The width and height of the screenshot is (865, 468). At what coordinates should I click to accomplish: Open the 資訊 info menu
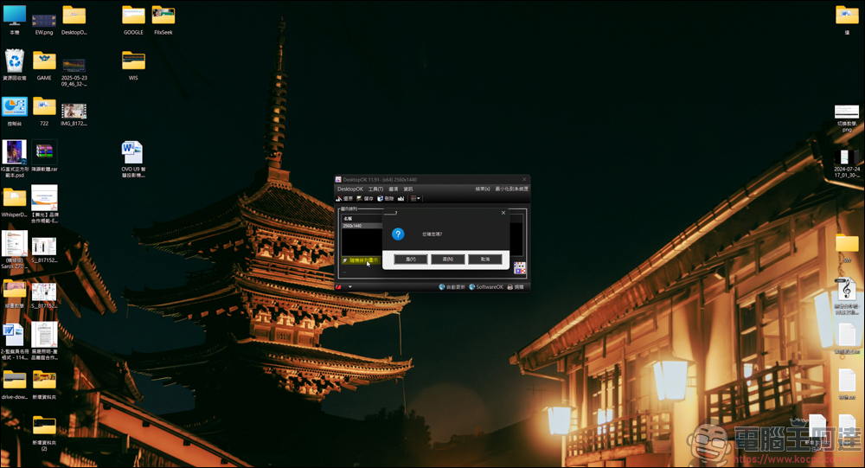(x=408, y=189)
